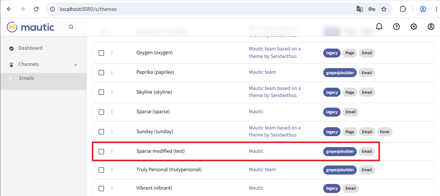Viewport: 440px width, 196px height.
Task: Open the Vibrant row actions menu
Action: (x=112, y=188)
